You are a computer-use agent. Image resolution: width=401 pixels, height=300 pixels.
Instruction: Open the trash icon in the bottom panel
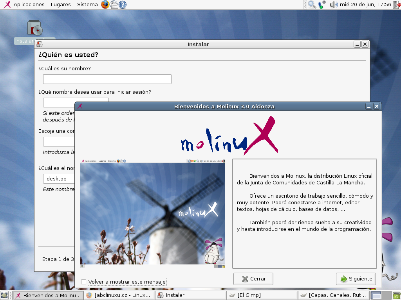397,295
